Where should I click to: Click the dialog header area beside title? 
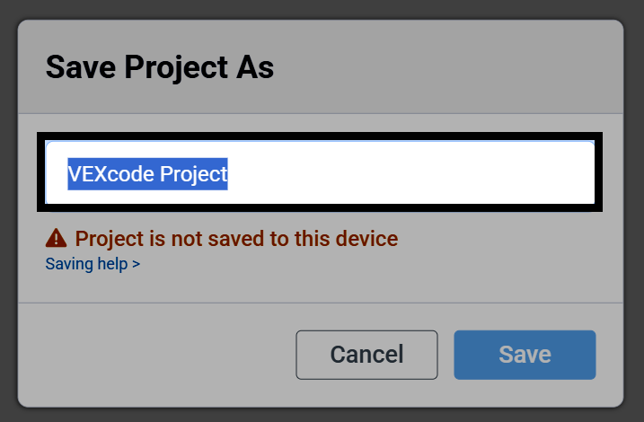pyautogui.click(x=447, y=67)
